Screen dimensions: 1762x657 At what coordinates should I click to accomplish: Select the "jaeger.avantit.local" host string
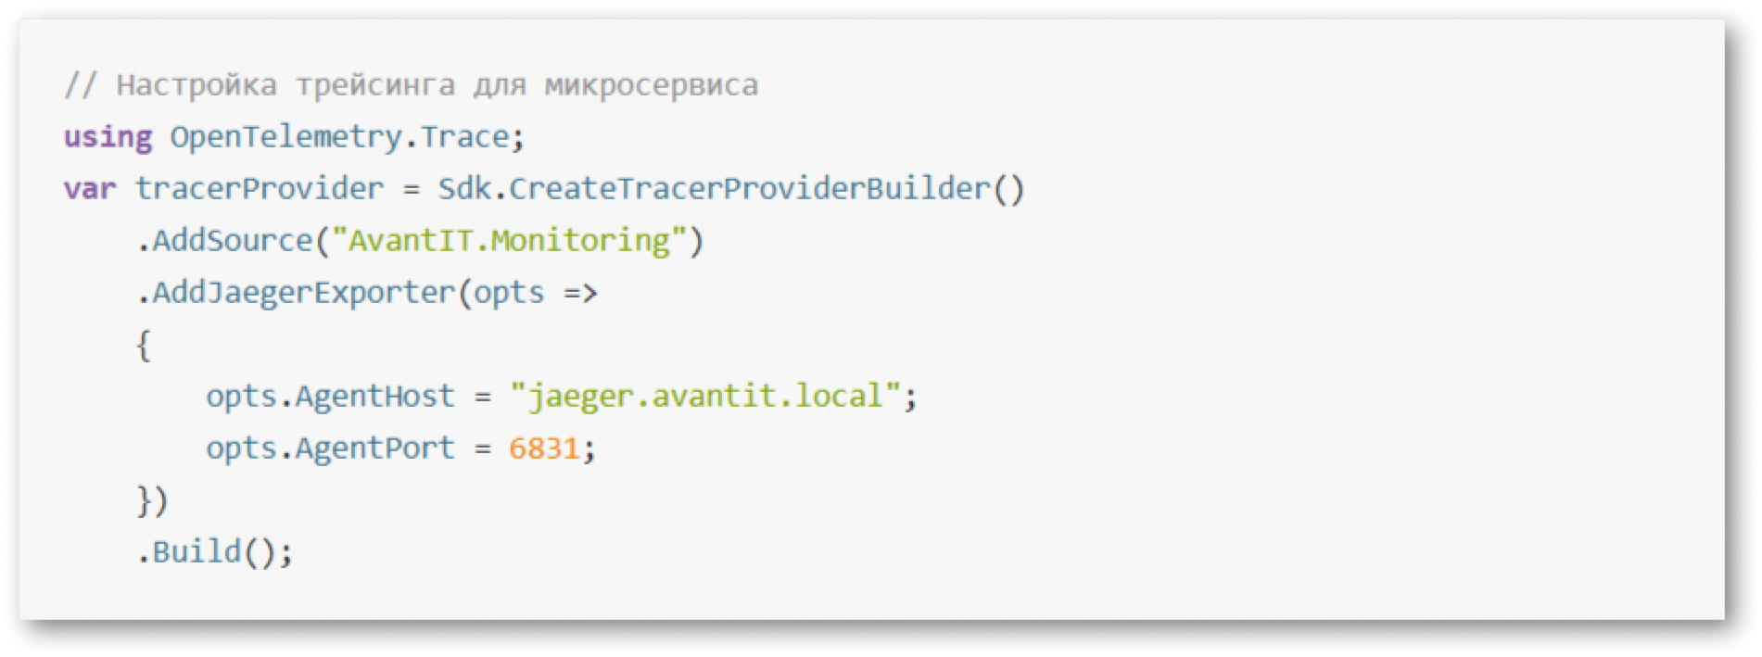point(705,397)
